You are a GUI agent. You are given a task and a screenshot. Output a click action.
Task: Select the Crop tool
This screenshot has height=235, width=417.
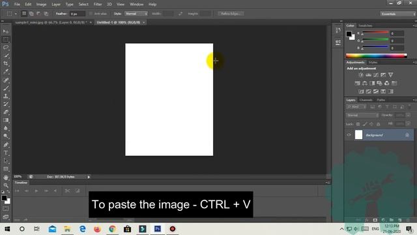pyautogui.click(x=6, y=63)
